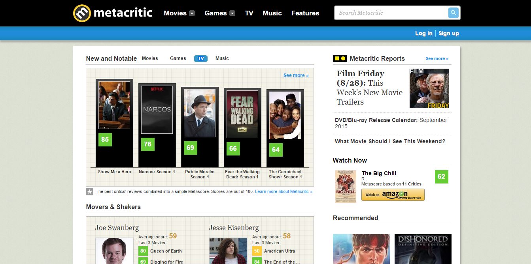Switch New and Notable to Games tab

point(178,58)
